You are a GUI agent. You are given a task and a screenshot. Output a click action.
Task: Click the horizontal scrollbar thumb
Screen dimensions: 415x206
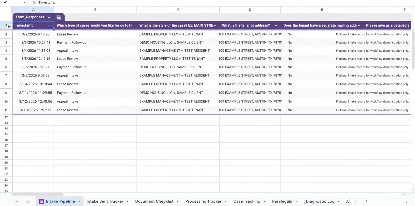[38, 194]
